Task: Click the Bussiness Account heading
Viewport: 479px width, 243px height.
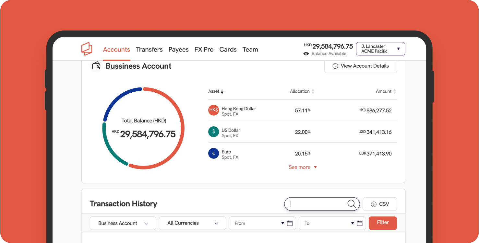Action: coord(138,66)
